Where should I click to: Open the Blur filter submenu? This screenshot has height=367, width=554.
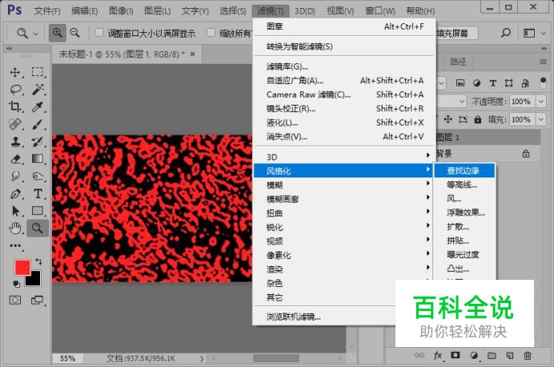(x=343, y=185)
